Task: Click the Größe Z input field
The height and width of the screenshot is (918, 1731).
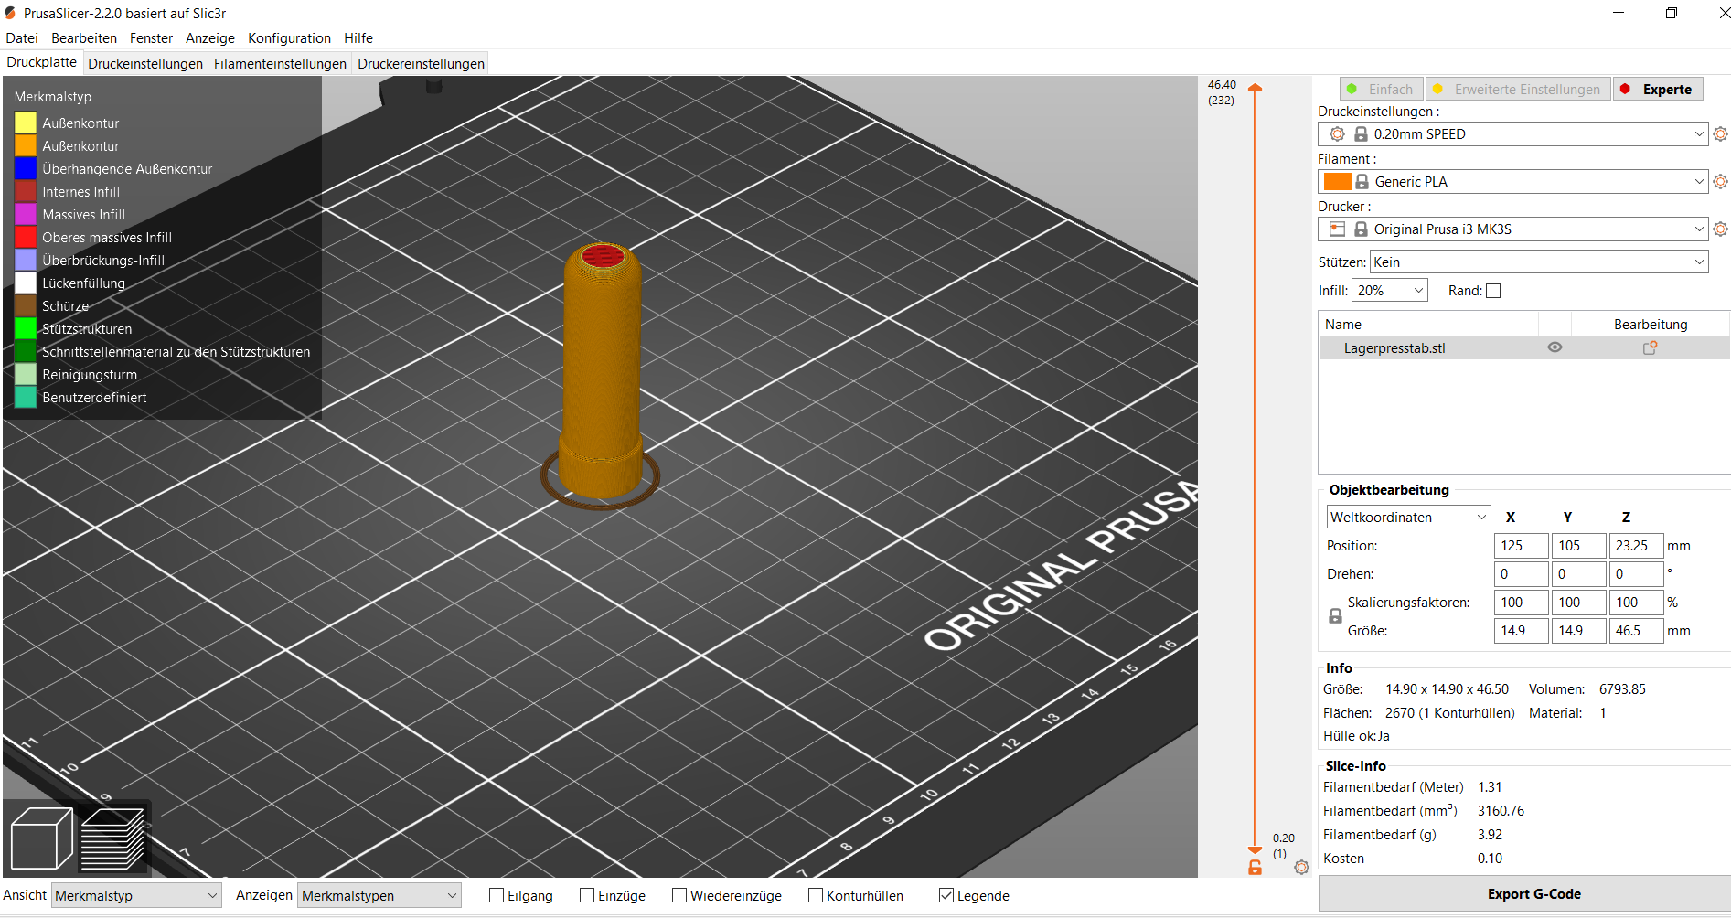Action: 1636,631
